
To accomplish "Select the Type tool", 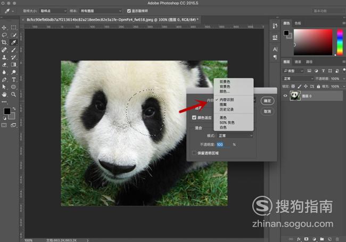I will coord(14,80).
